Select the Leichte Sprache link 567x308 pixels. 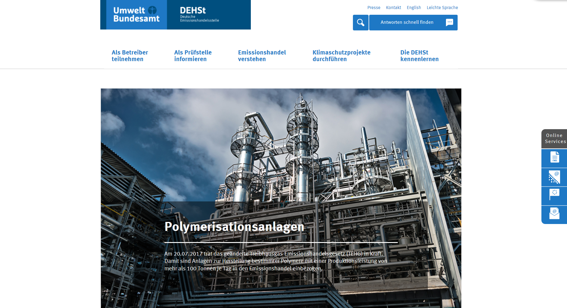click(x=442, y=8)
